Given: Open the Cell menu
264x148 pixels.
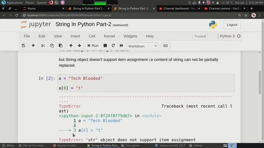Looking at the screenshot, I should pos(92,36).
